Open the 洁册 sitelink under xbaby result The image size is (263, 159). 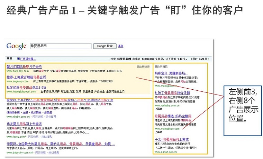(x=25, y=112)
